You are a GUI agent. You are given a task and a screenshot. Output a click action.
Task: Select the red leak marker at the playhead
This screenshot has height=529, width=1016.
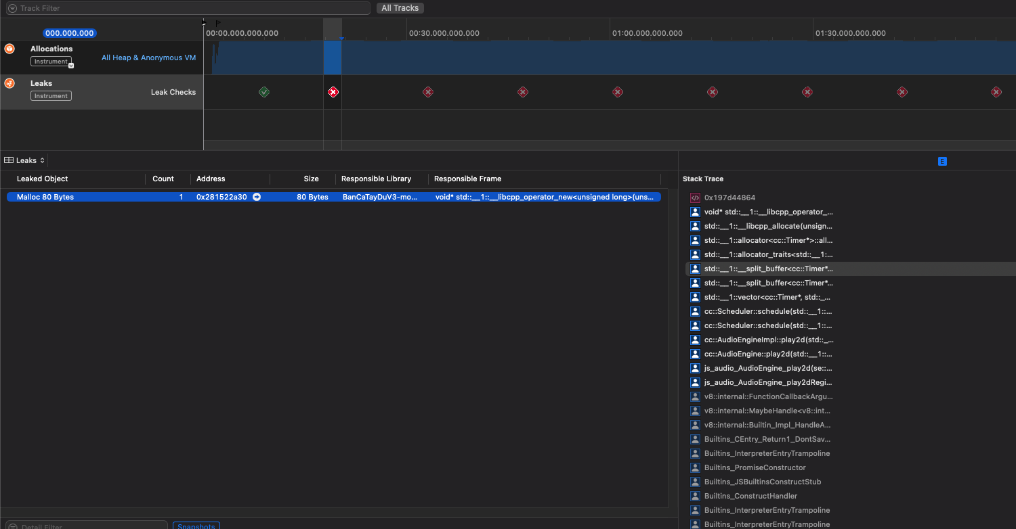[333, 91]
